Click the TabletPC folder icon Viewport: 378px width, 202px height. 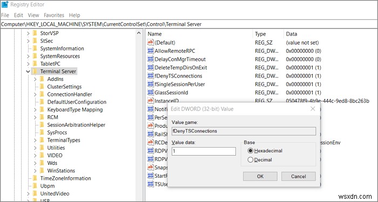tap(35, 64)
